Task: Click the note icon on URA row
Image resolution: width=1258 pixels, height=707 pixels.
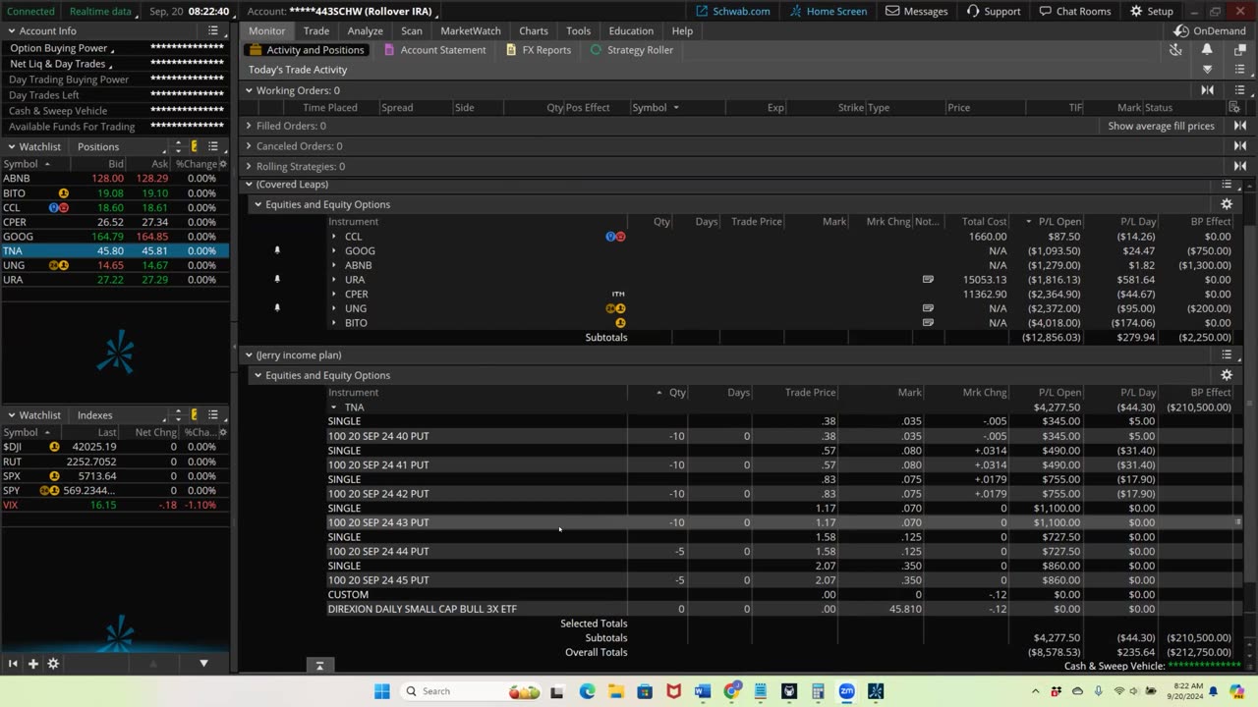Action: pyautogui.click(x=928, y=280)
